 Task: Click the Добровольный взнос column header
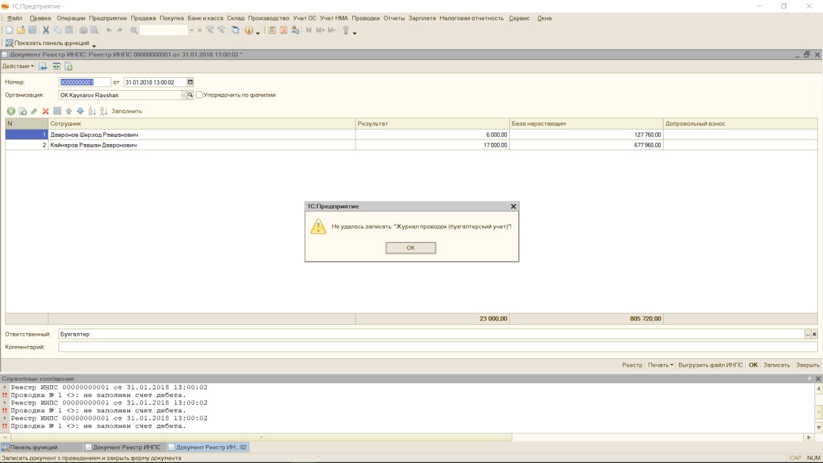tap(740, 123)
